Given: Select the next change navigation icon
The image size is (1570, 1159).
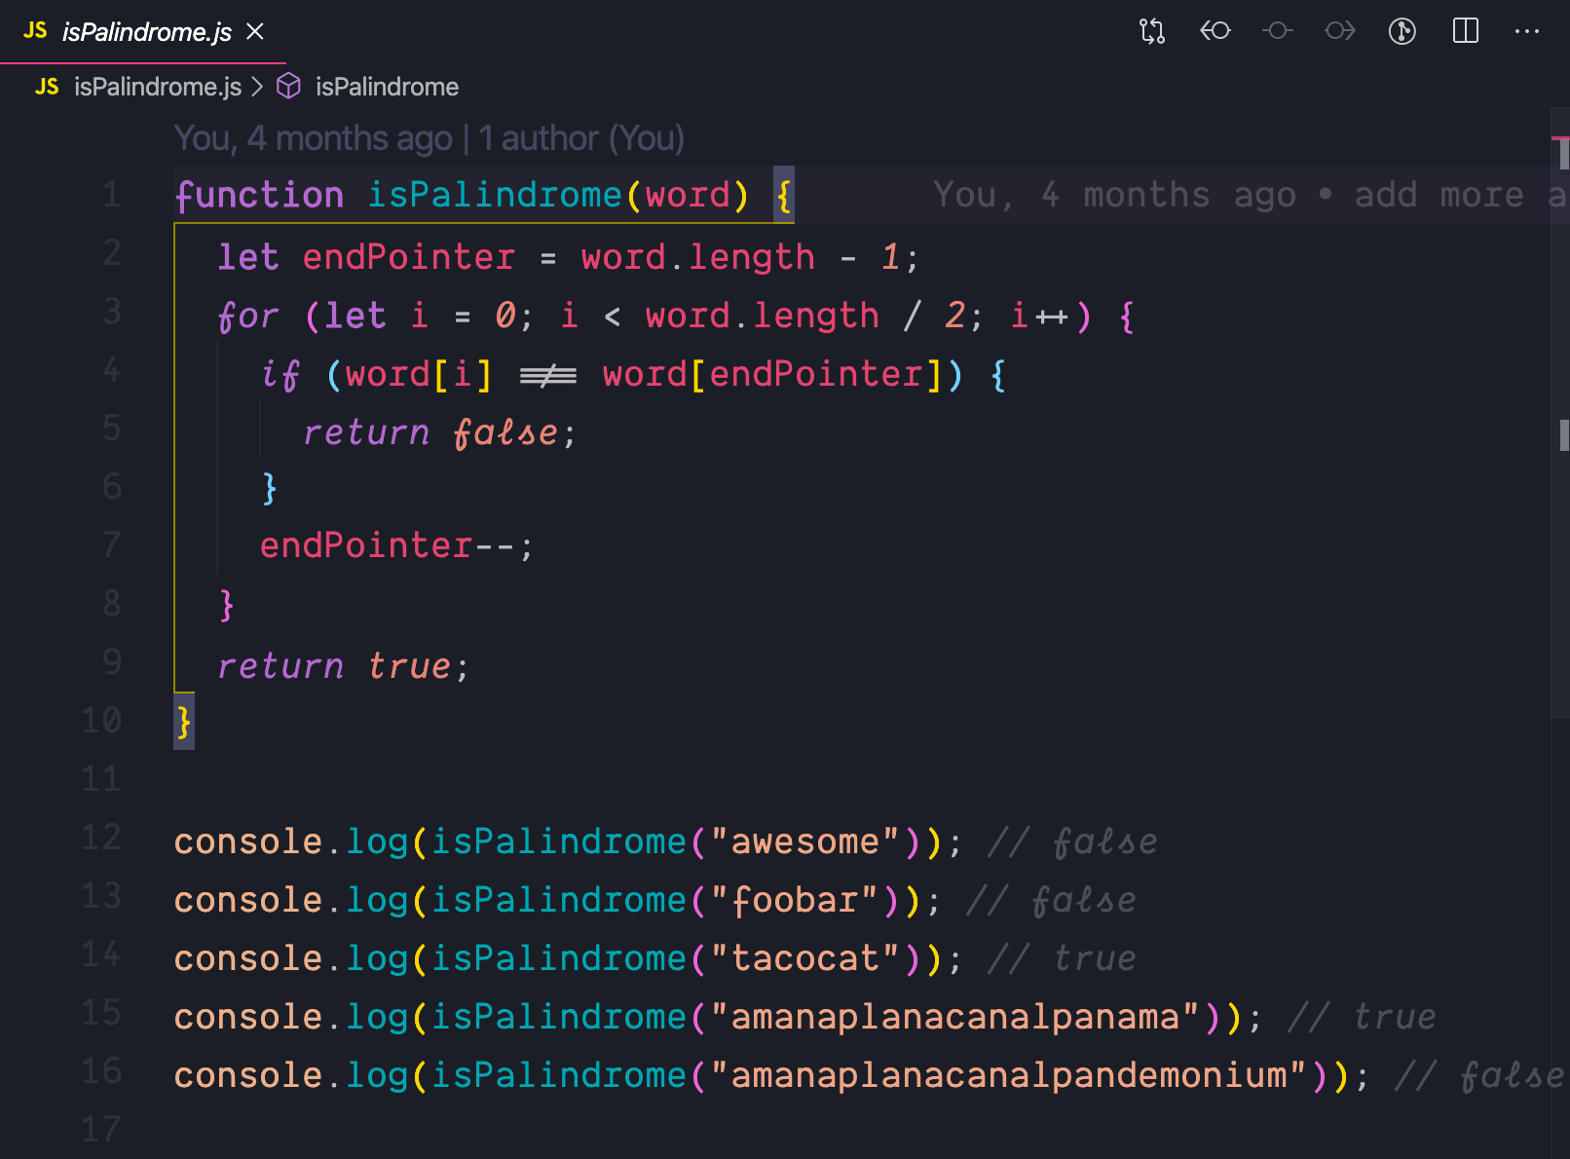Looking at the screenshot, I should point(1339,30).
